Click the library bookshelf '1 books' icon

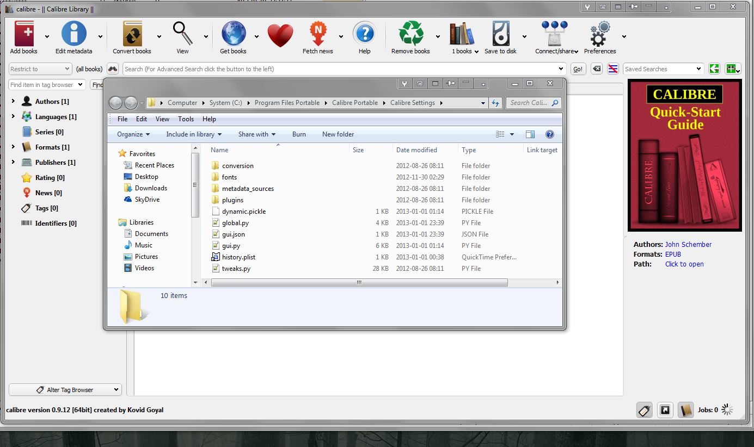(x=462, y=34)
